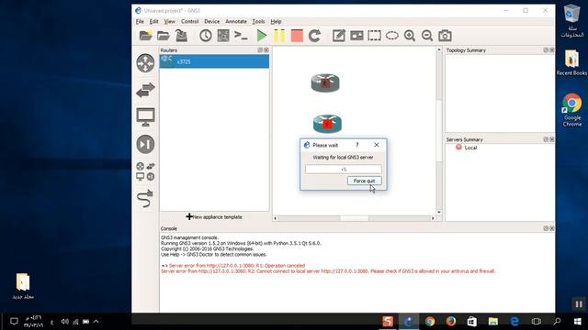Browse routers in device sidebar
The image size is (588, 330).
[145, 63]
